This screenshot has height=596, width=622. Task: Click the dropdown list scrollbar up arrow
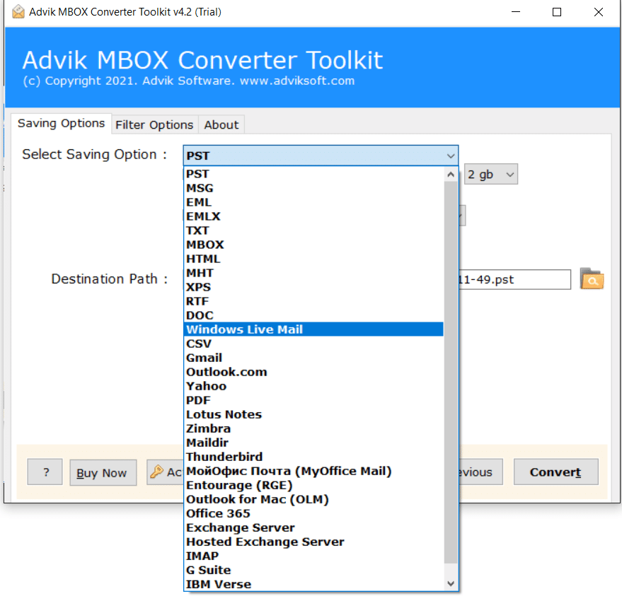click(x=451, y=175)
